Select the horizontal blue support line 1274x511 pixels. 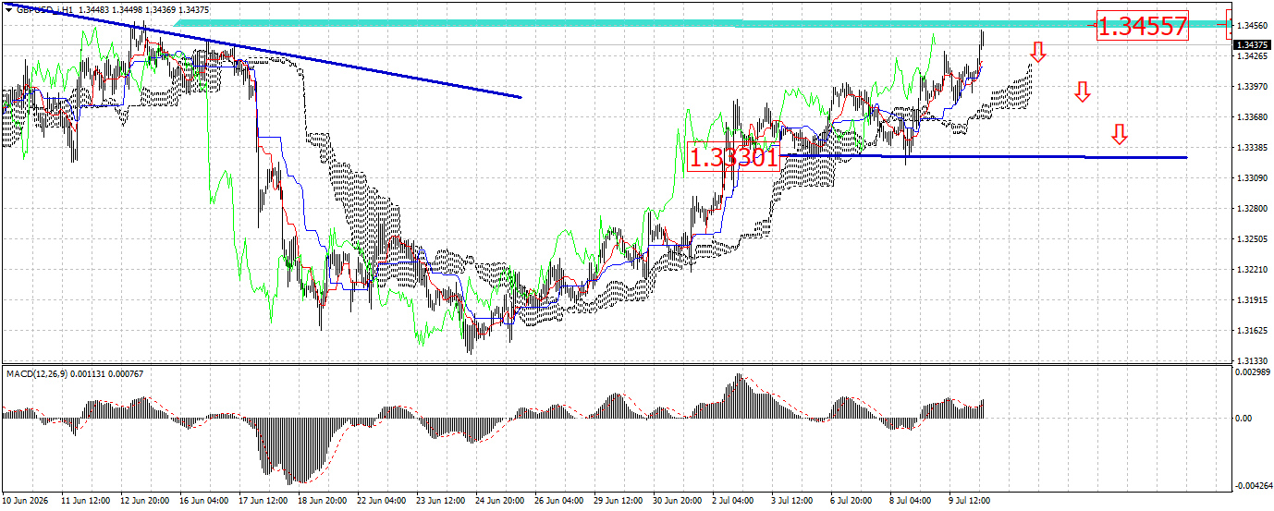click(983, 157)
